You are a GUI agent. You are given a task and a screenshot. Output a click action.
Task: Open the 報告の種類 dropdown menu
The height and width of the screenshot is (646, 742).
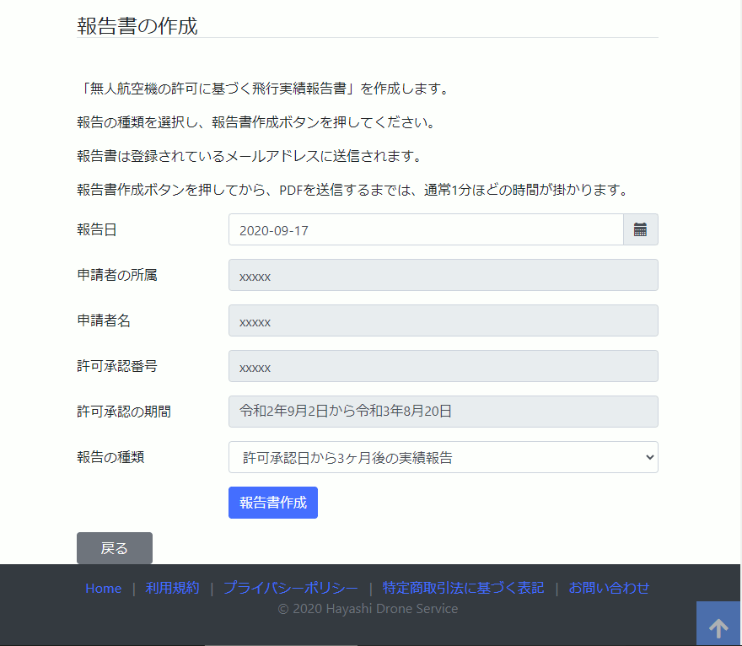pyautogui.click(x=443, y=456)
